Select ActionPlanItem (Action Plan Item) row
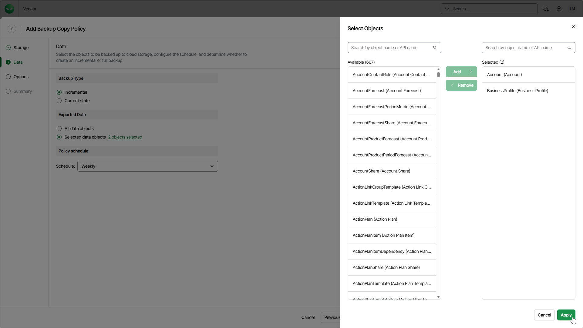This screenshot has width=583, height=328. click(x=392, y=235)
